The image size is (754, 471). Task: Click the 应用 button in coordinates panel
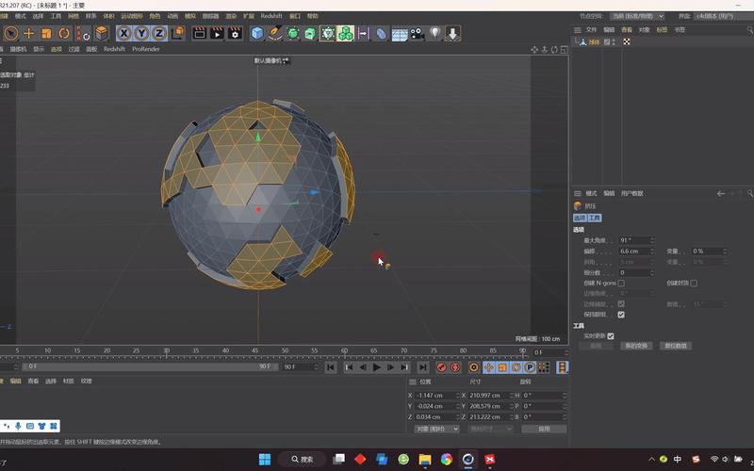point(543,429)
